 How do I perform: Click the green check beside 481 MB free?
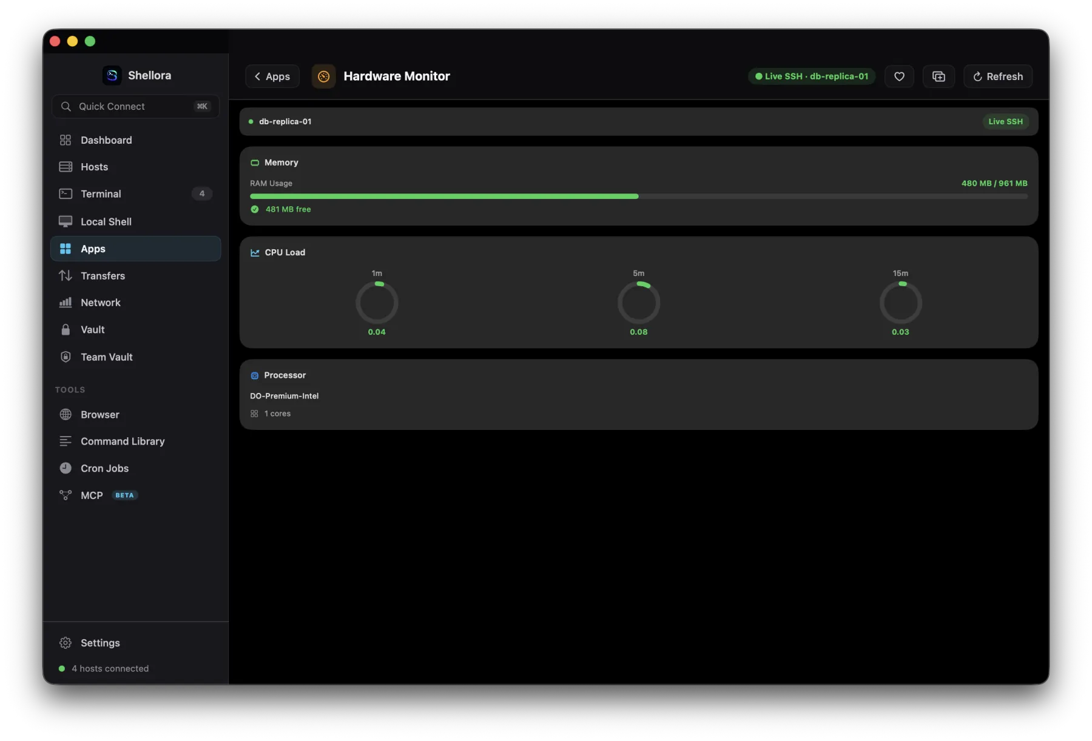pos(255,209)
